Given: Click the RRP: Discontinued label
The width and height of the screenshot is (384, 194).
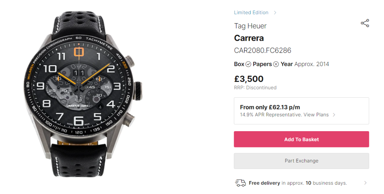Looking at the screenshot, I should click(x=255, y=88).
